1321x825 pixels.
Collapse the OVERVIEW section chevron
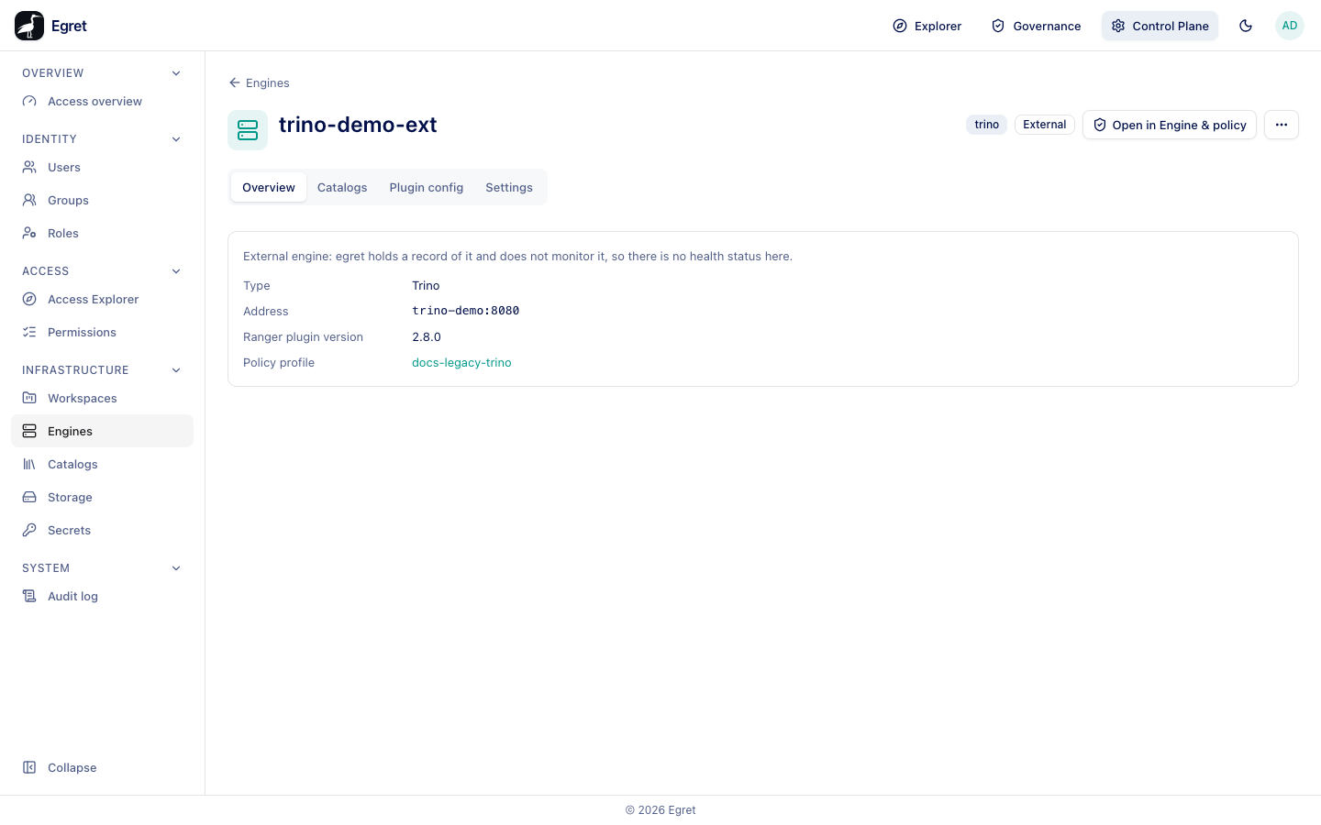pos(176,73)
